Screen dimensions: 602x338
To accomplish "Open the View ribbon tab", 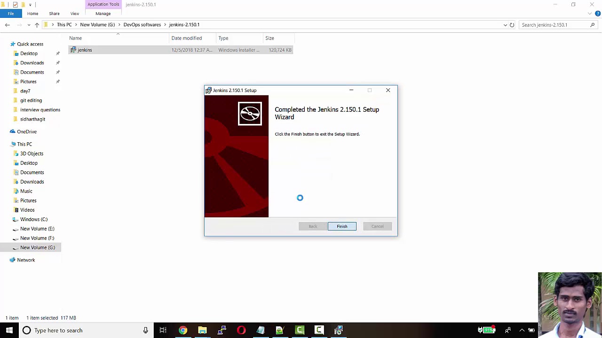I will pos(74,14).
